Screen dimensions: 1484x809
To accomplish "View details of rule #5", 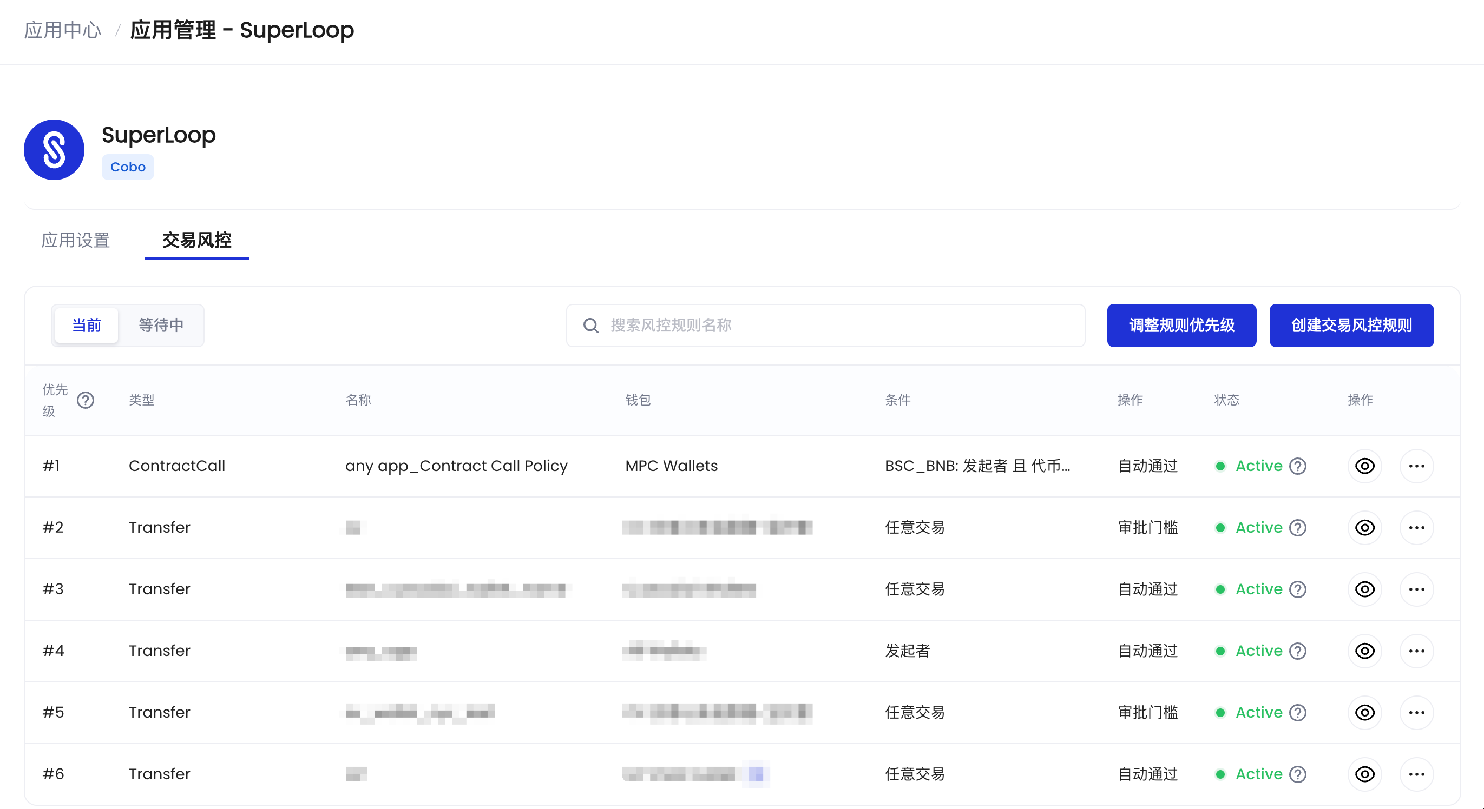I will point(1364,712).
